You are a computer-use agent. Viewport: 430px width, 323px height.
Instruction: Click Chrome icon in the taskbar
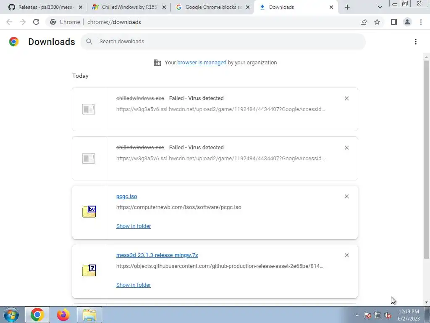pyautogui.click(x=37, y=315)
